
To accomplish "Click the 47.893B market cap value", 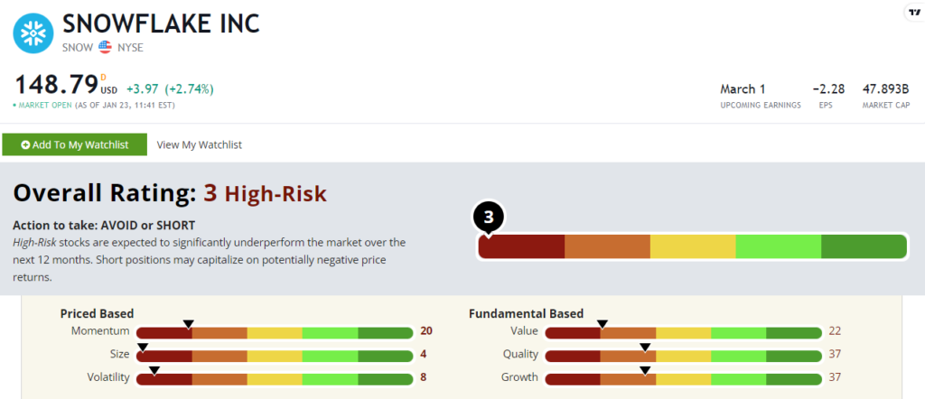I will (886, 88).
